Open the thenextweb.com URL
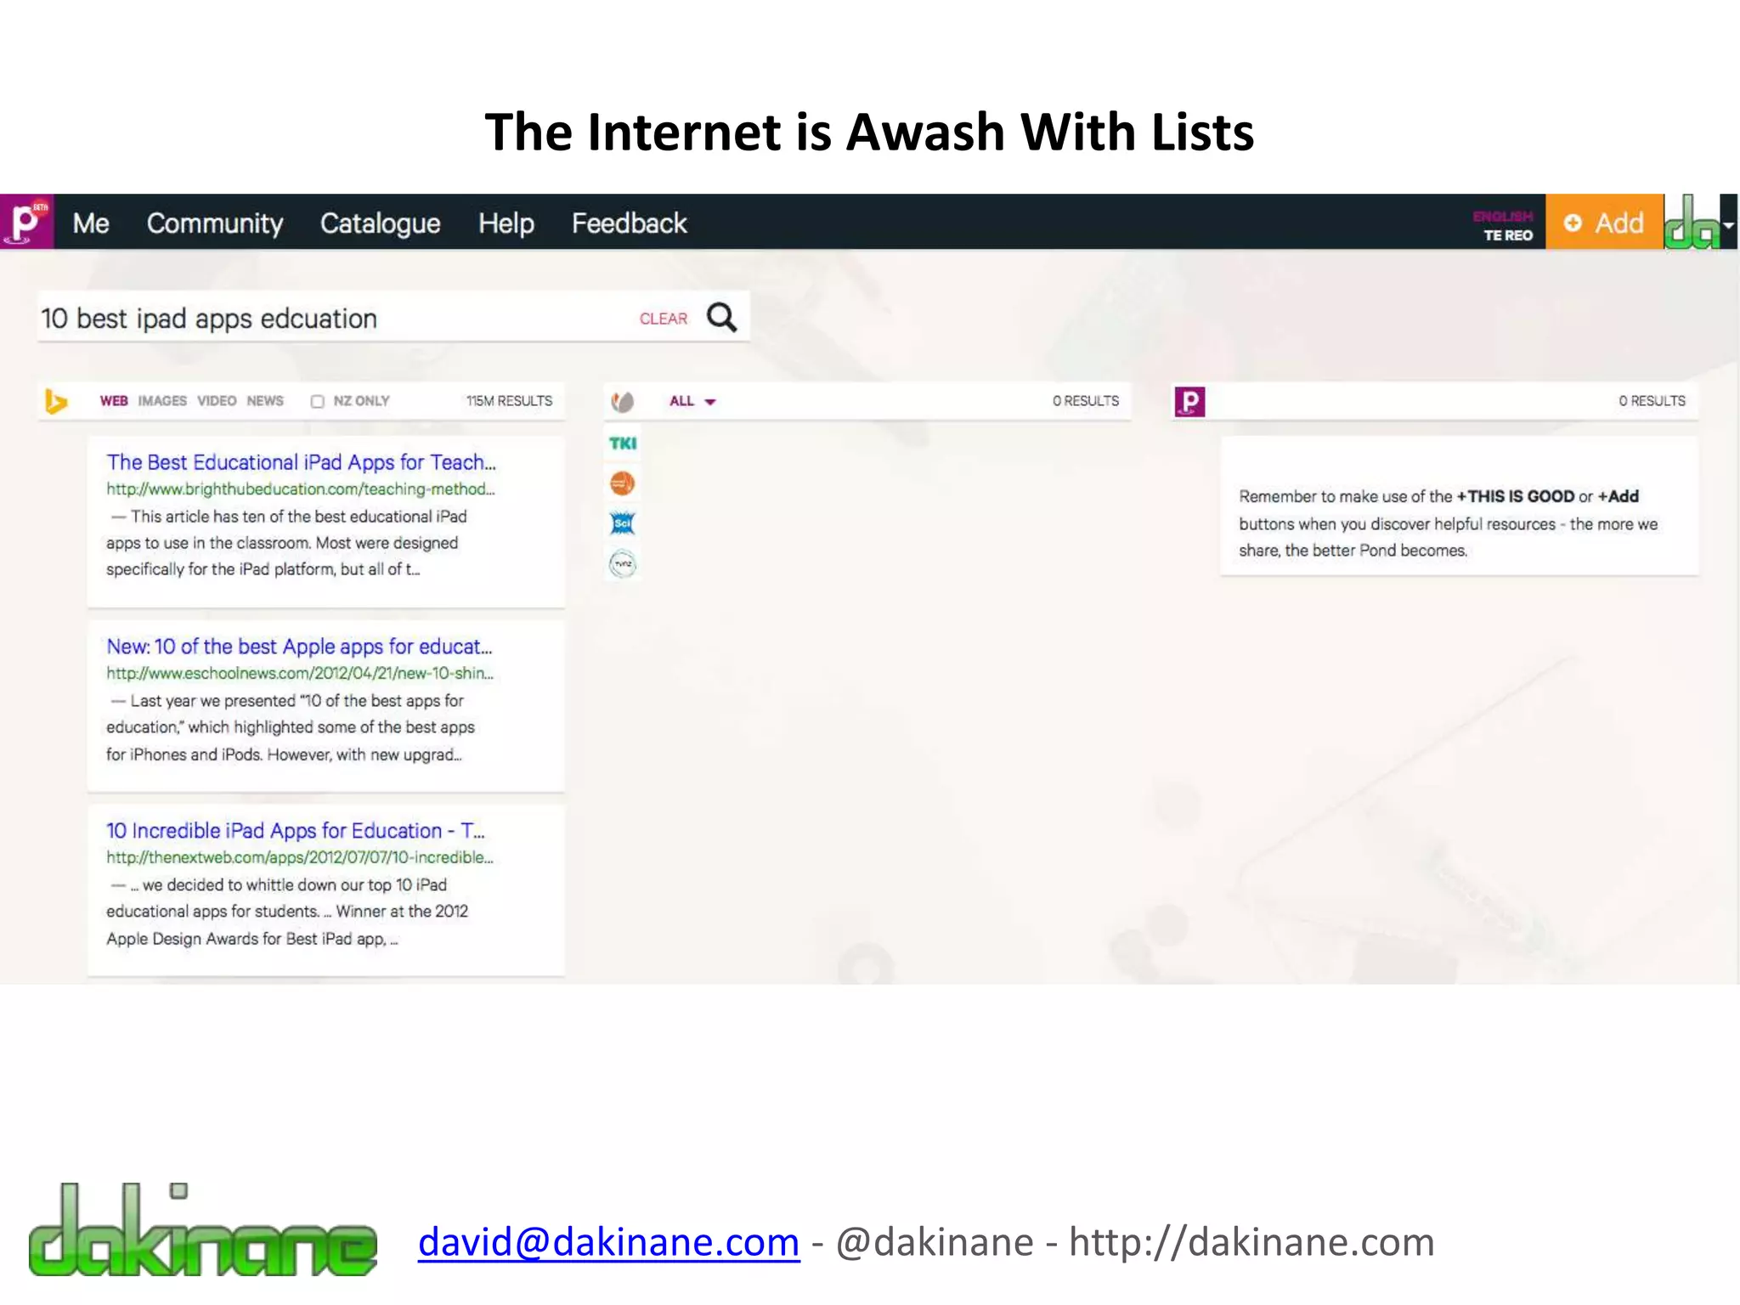This screenshot has height=1305, width=1740. (300, 858)
